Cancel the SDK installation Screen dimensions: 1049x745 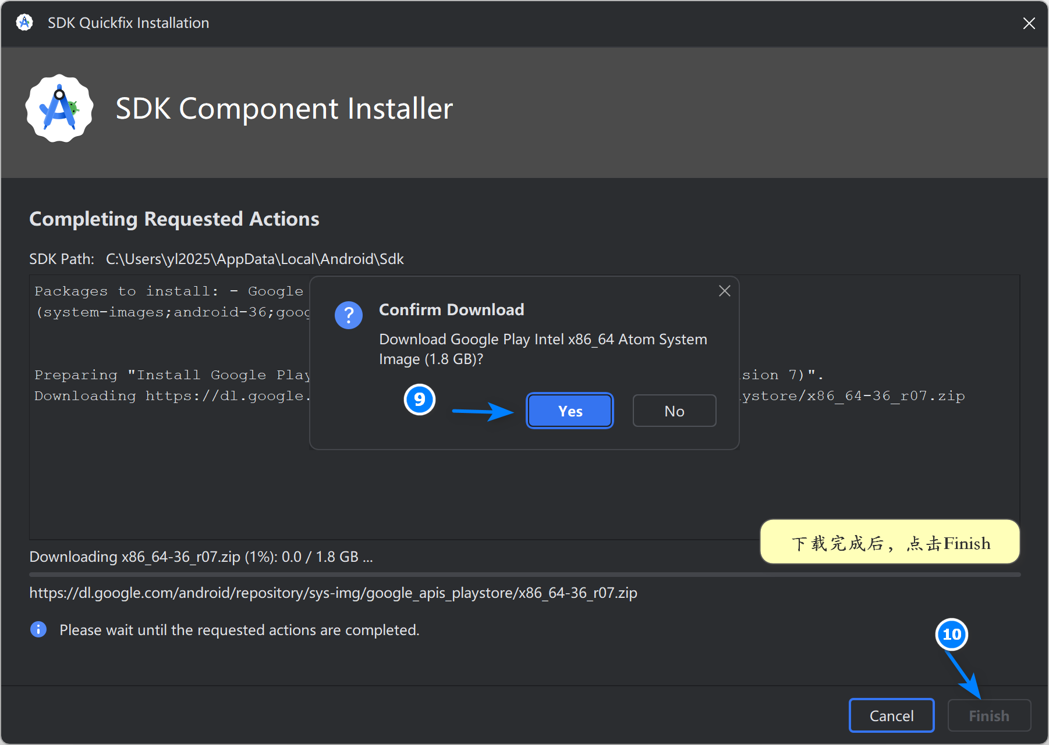point(891,715)
